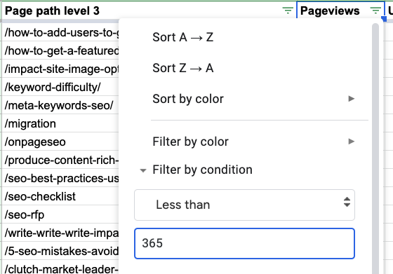Click the up-down arrows on the condition selector
This screenshot has width=393, height=274.
click(x=347, y=202)
